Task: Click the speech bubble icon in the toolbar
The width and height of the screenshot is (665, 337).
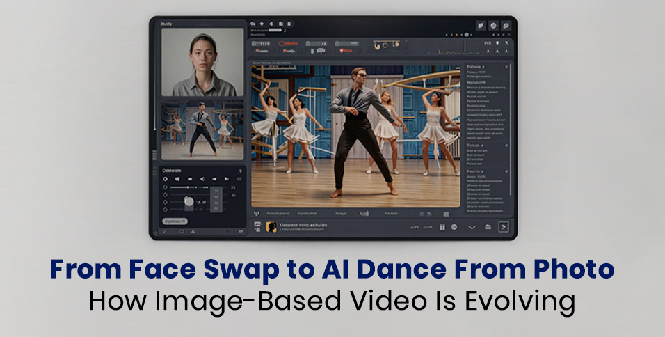Action: (x=321, y=51)
